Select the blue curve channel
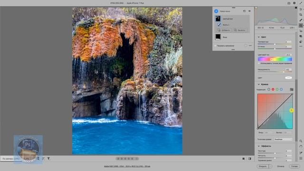The height and width of the screenshot is (171, 304). 281,89
